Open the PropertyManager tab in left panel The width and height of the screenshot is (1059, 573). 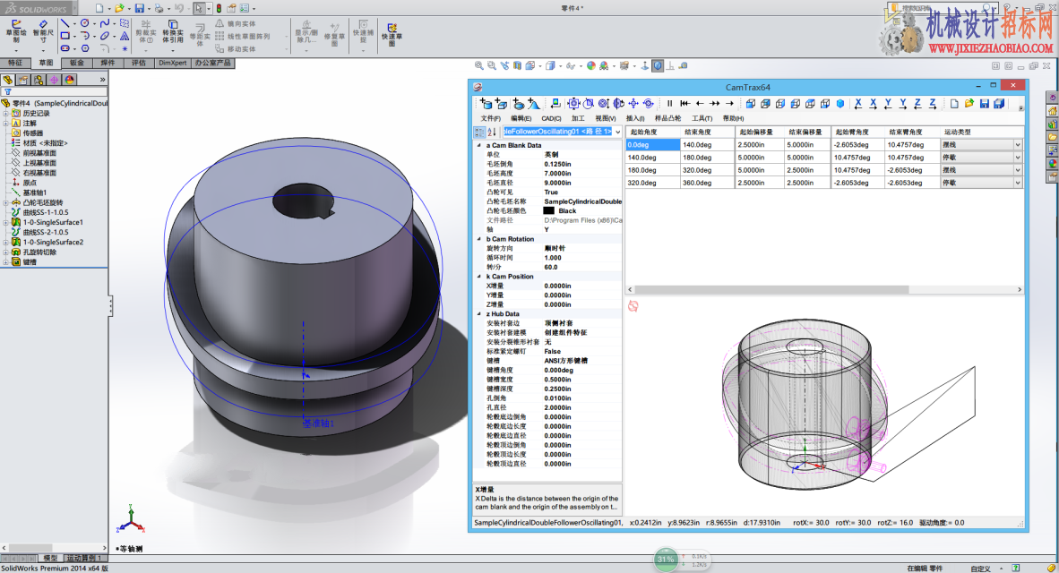coord(23,80)
